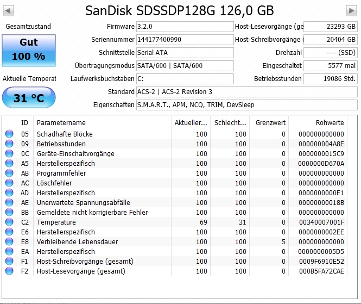The image size is (361, 304).
Task: Select the Geräte-Einschaltvorgänge parameter name
Action: point(75,153)
